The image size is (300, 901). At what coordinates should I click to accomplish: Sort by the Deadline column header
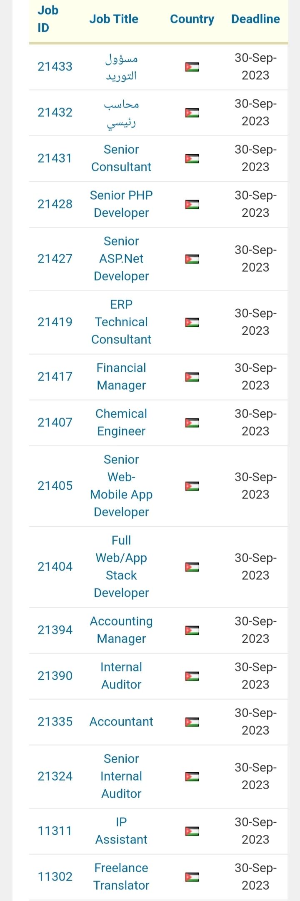pos(255,19)
